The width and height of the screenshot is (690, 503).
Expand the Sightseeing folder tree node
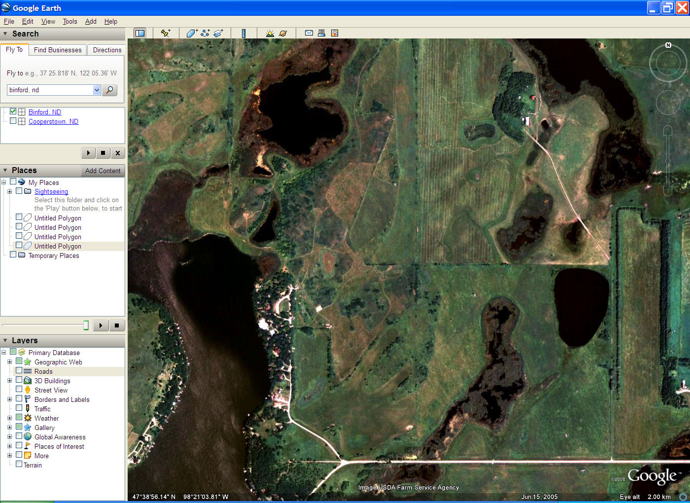point(9,191)
